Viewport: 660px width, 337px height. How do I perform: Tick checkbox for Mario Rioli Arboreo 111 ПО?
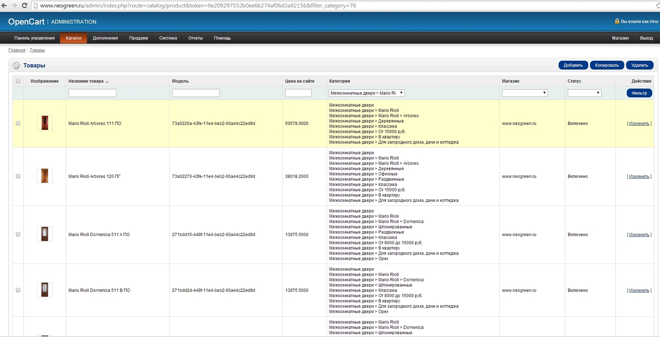click(18, 123)
